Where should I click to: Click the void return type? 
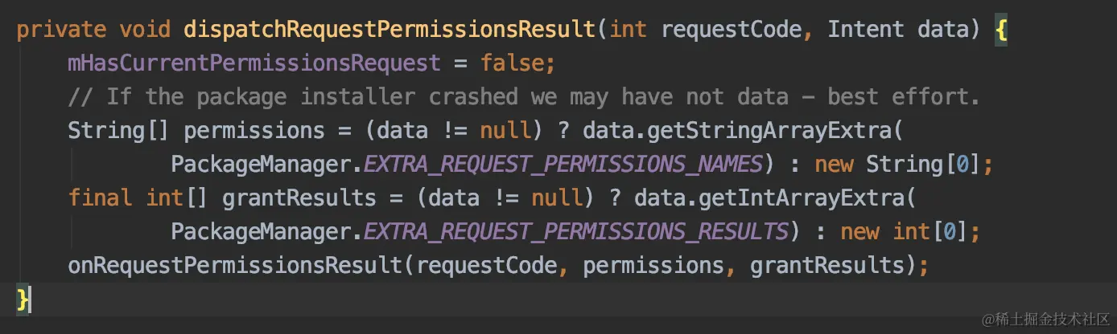pos(145,30)
